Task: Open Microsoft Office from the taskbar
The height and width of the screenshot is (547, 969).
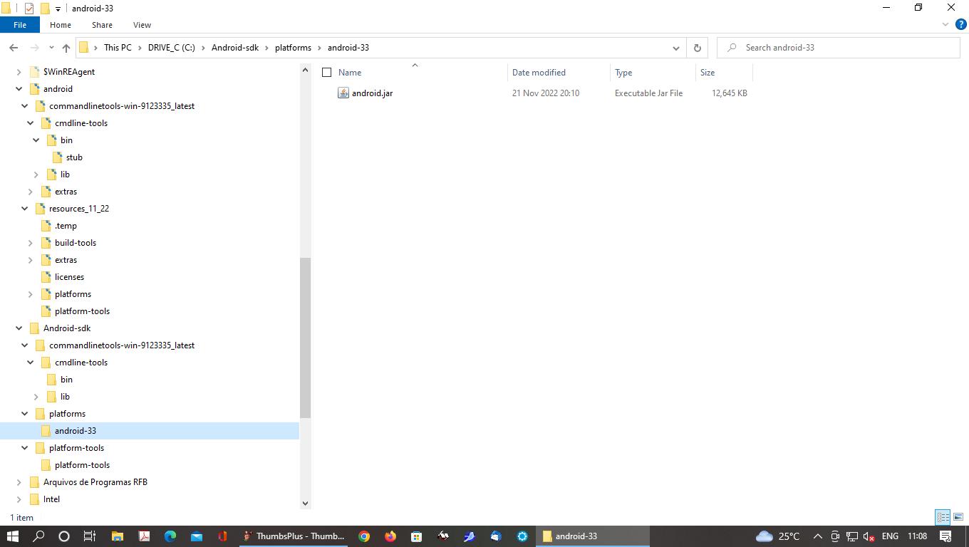Action: click(x=222, y=536)
